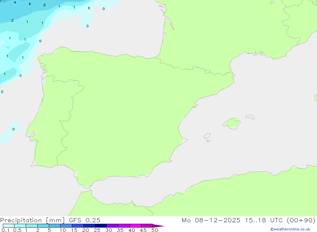
Task: Click the legend scale label '25'
Action: (97, 230)
